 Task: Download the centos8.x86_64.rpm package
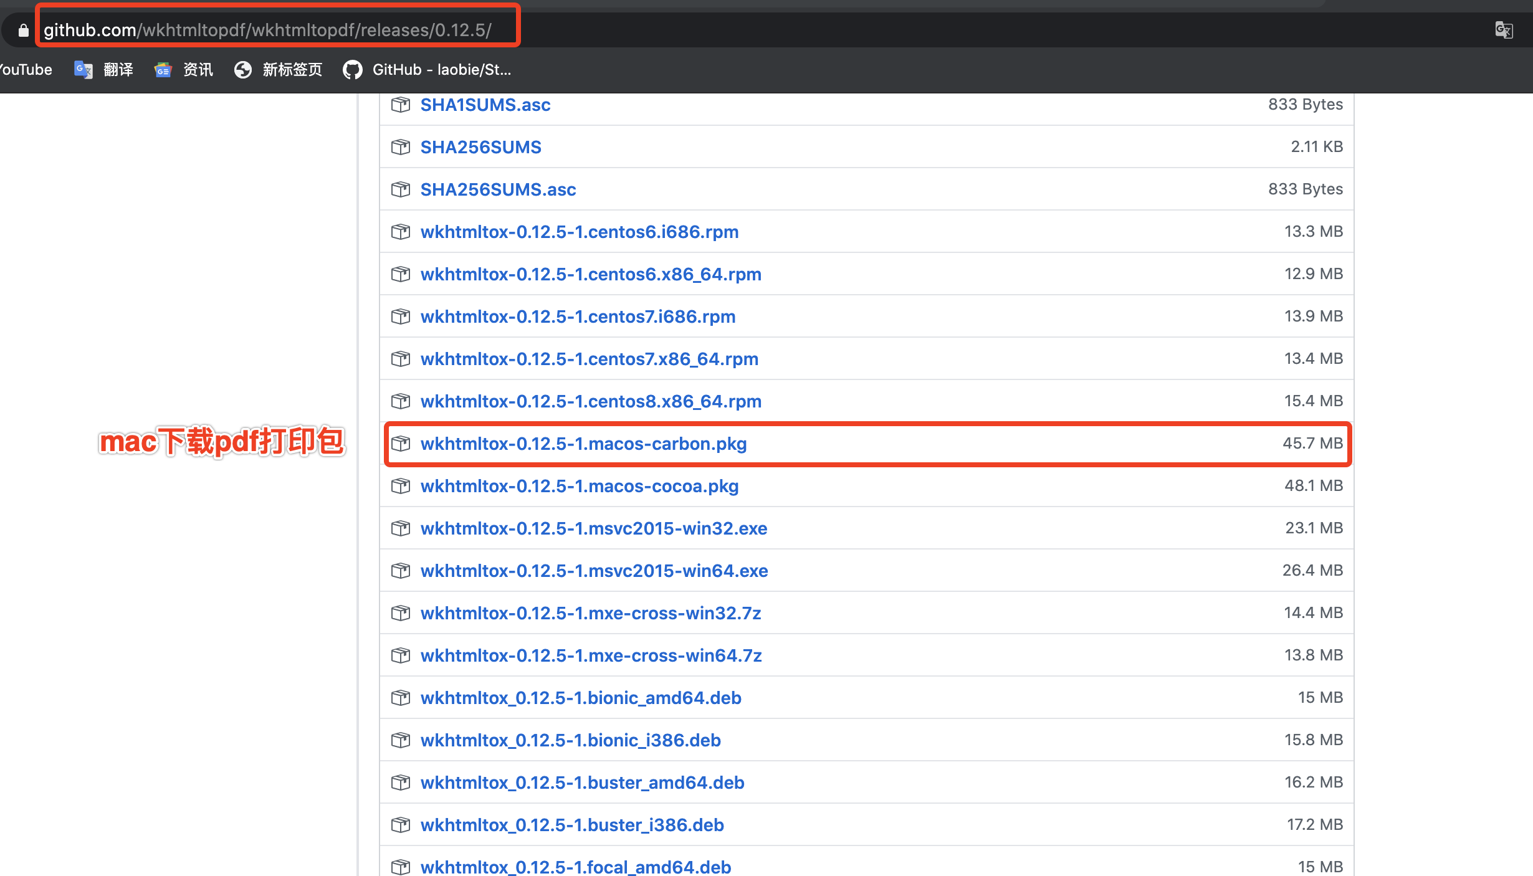click(x=591, y=401)
